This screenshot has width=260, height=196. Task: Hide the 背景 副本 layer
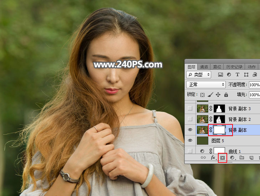coord(190,130)
